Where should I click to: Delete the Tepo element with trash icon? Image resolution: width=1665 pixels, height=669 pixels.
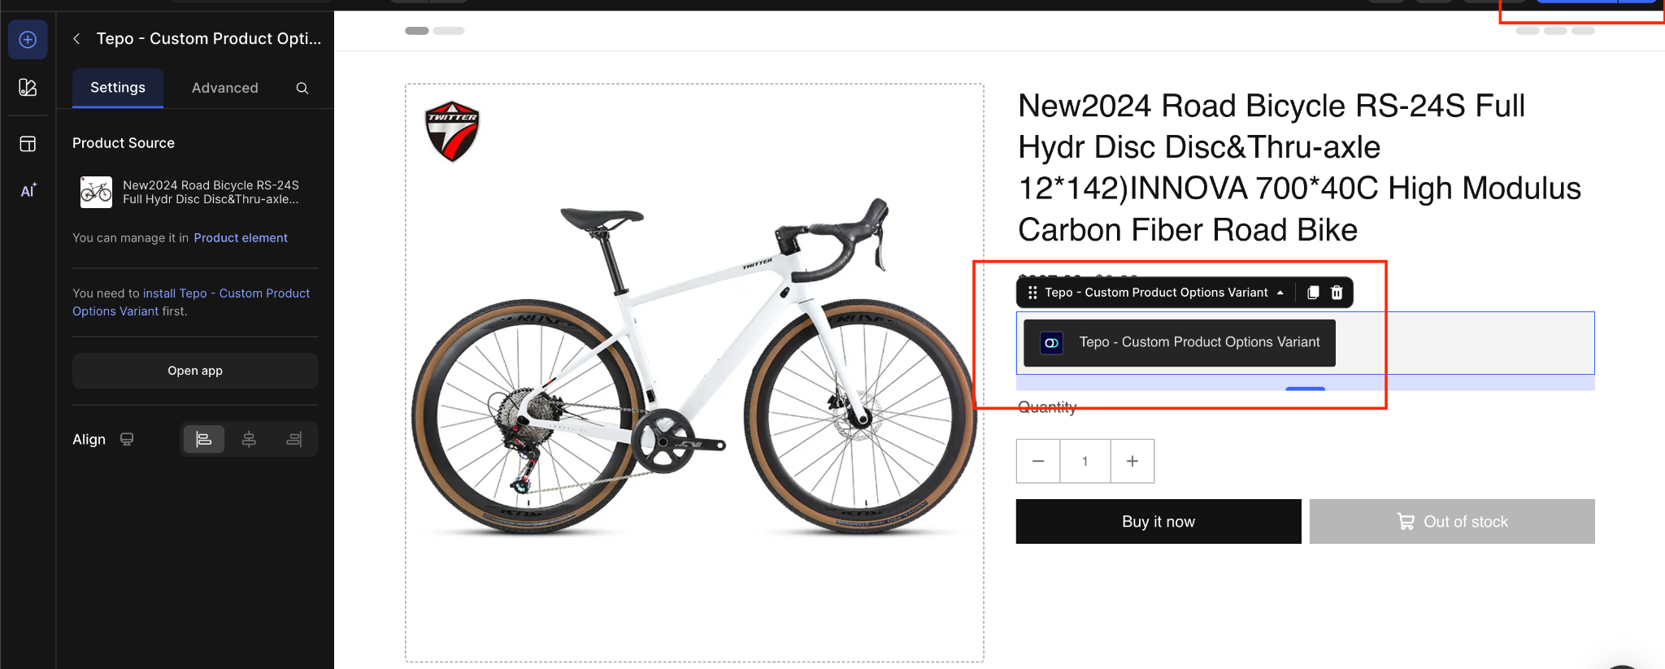(1337, 293)
